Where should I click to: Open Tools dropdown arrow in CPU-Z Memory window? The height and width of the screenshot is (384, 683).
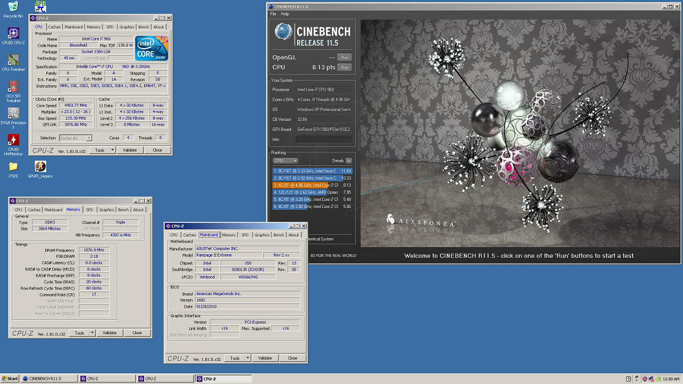pos(92,332)
